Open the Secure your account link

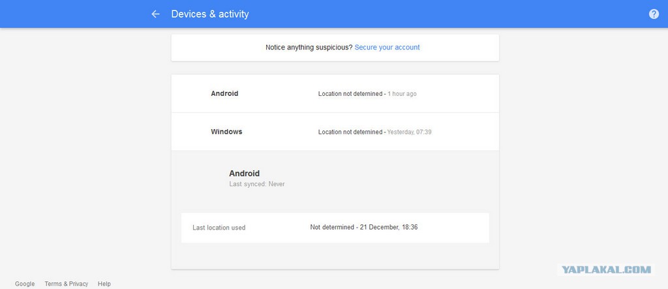(387, 48)
